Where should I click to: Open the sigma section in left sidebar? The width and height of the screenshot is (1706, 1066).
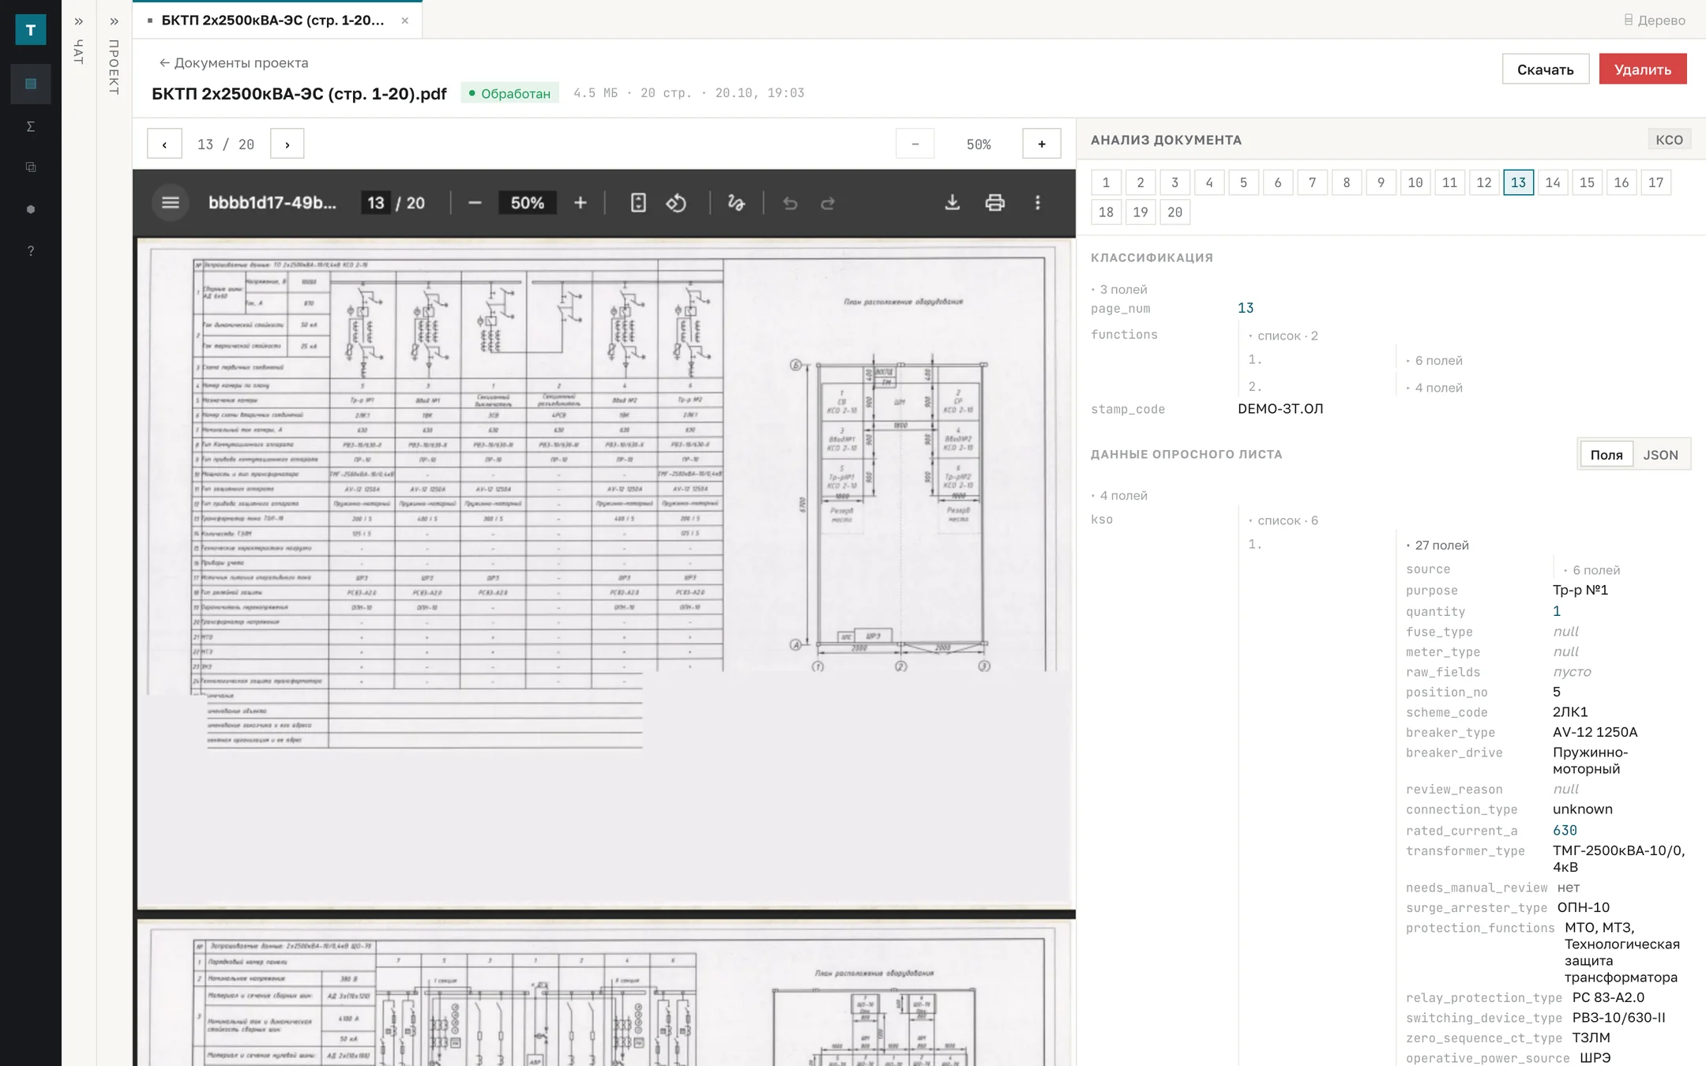pos(31,126)
